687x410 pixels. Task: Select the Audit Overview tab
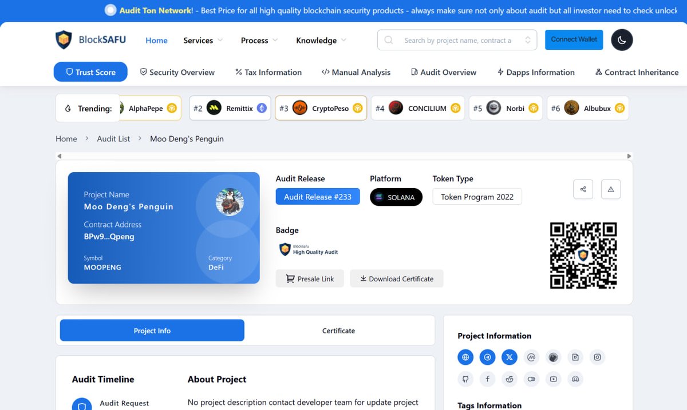click(x=444, y=72)
